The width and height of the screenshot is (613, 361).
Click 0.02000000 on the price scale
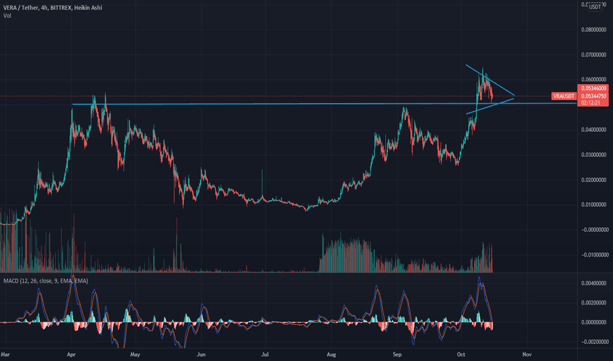tap(593, 180)
